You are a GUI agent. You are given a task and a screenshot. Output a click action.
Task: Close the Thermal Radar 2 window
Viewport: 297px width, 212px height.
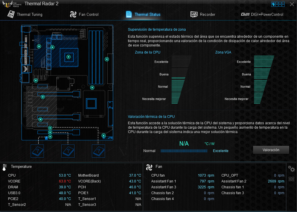[292, 4]
